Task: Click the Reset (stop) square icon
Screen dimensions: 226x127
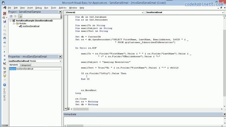Action: tap(5, 59)
